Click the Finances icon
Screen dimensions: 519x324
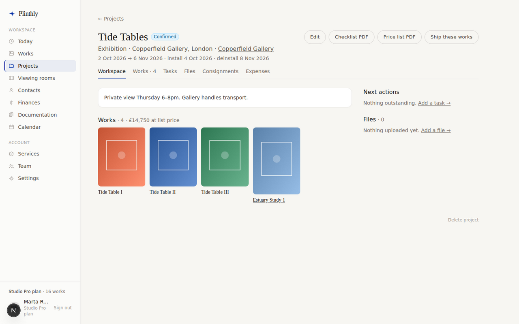pyautogui.click(x=11, y=102)
